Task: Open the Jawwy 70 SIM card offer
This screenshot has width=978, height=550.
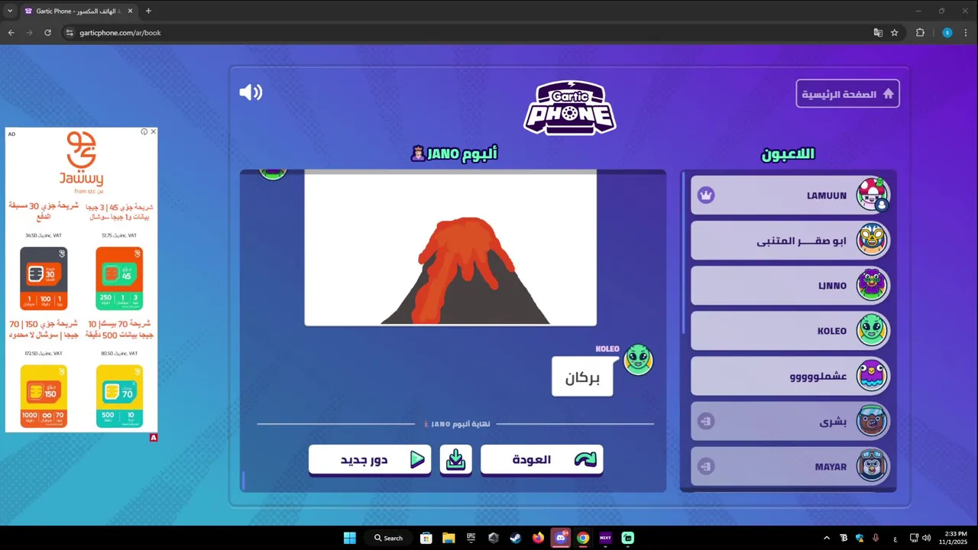Action: point(119,396)
